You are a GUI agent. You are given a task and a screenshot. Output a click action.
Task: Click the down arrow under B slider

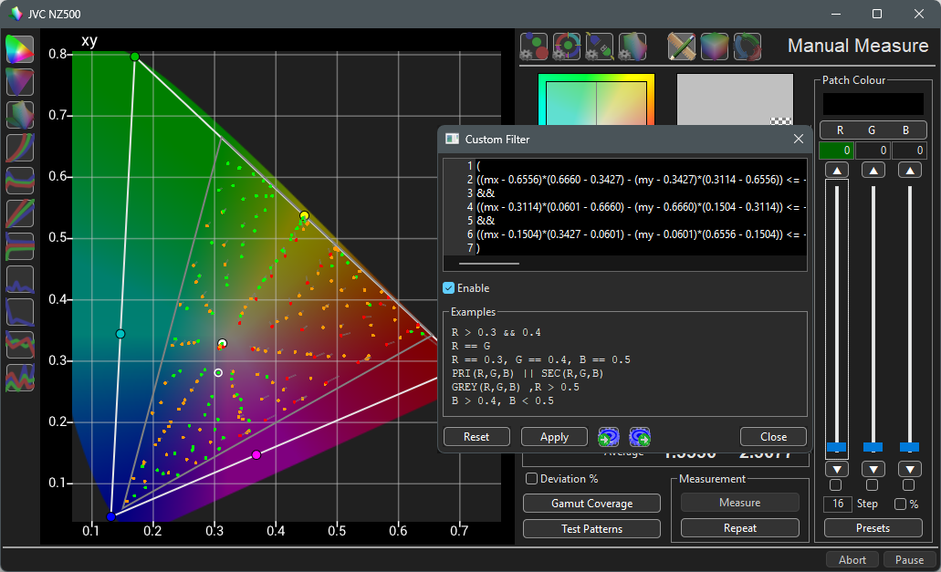click(x=908, y=469)
